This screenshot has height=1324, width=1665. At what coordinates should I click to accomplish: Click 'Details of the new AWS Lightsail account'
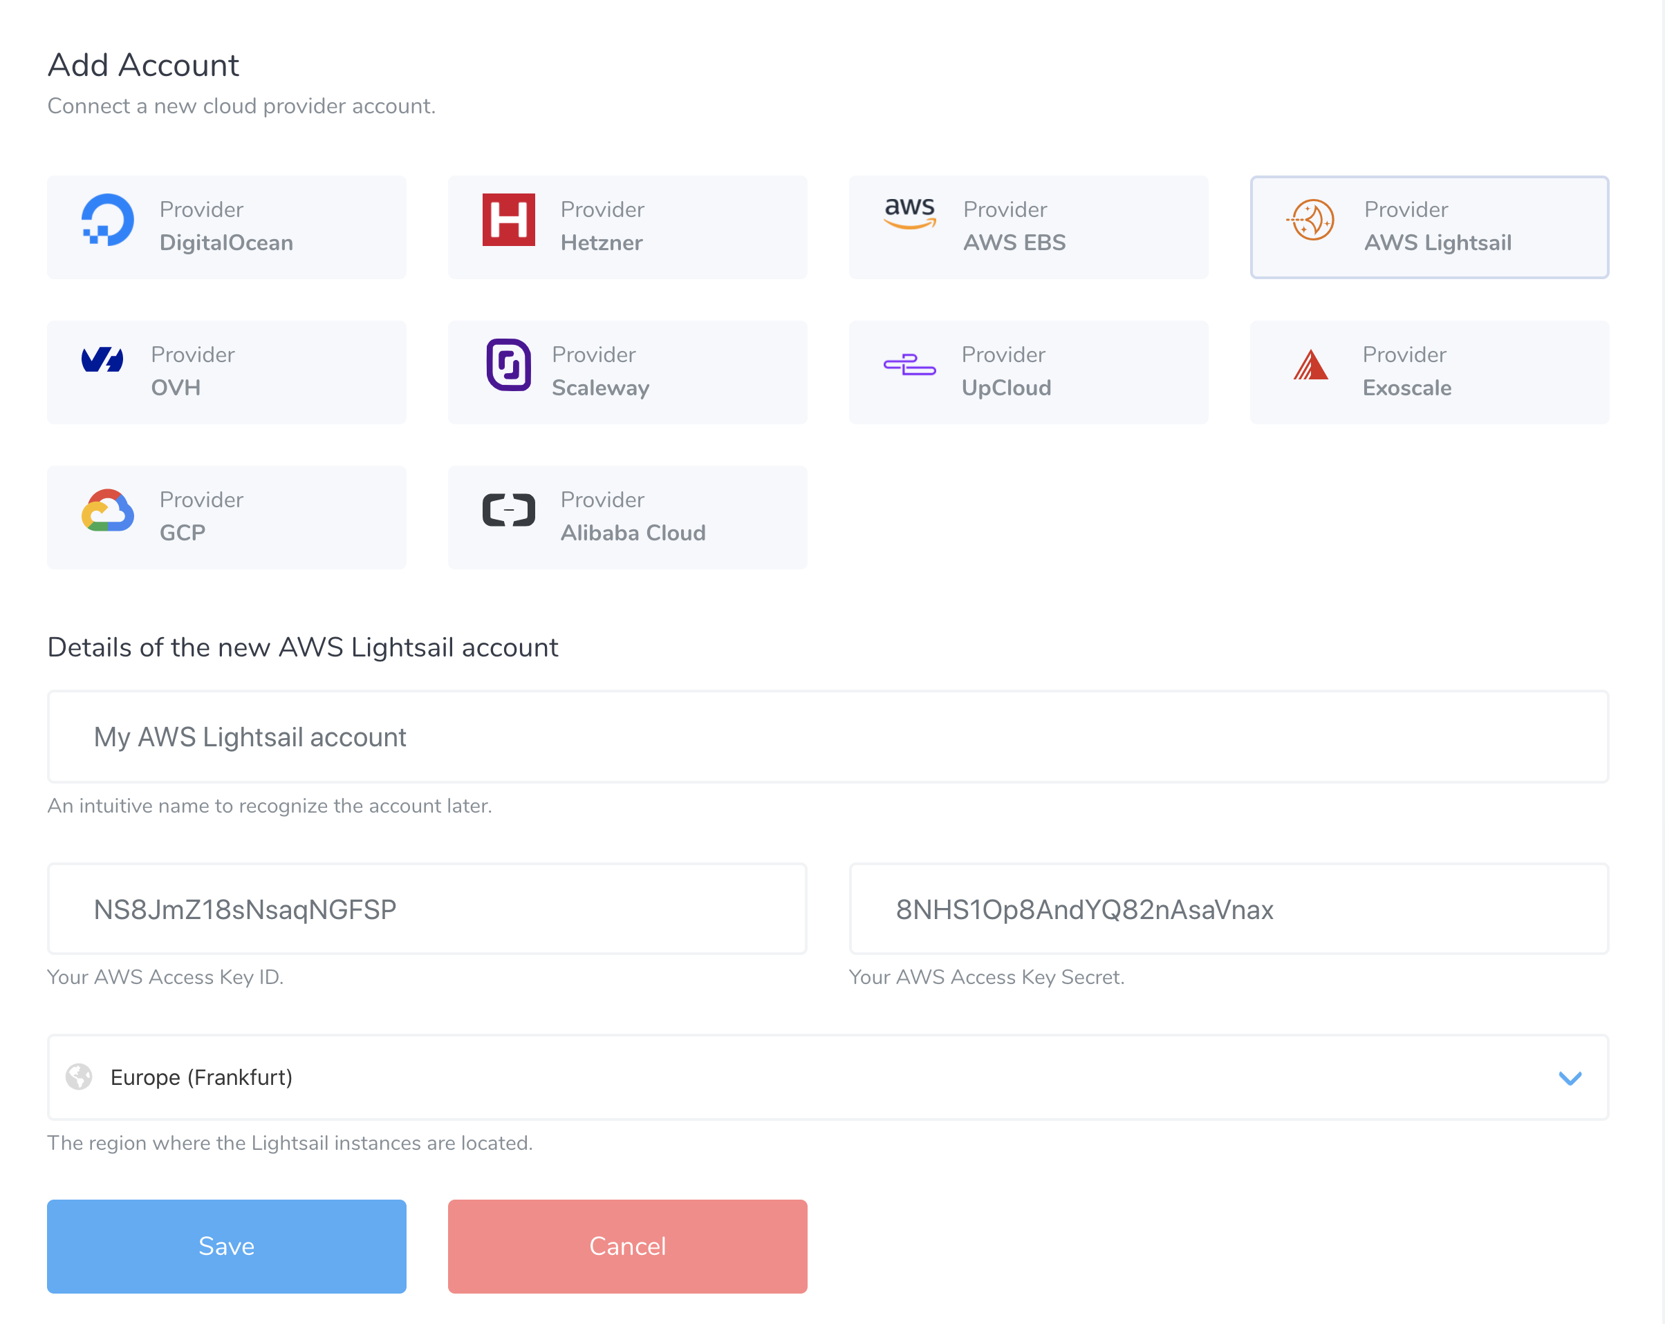coord(303,647)
